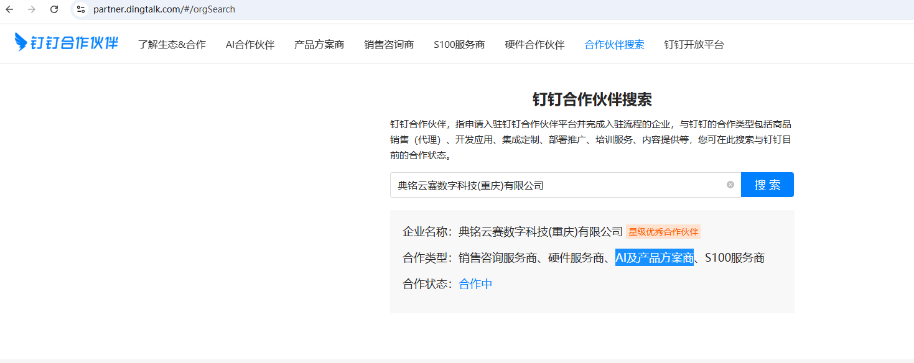The height and width of the screenshot is (363, 914).
Task: Click S100服务商 in the result card
Action: [x=735, y=258]
